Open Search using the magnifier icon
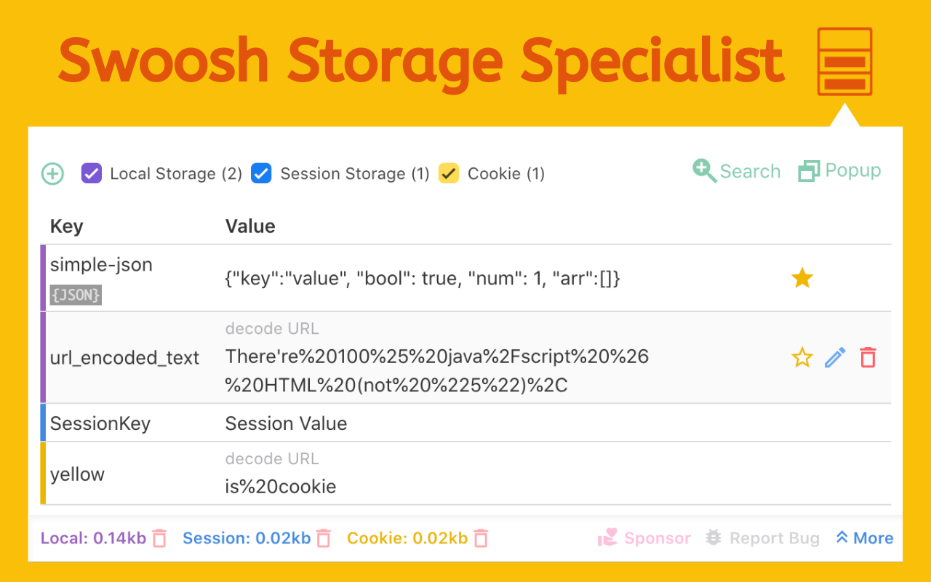The image size is (931, 582). [703, 170]
